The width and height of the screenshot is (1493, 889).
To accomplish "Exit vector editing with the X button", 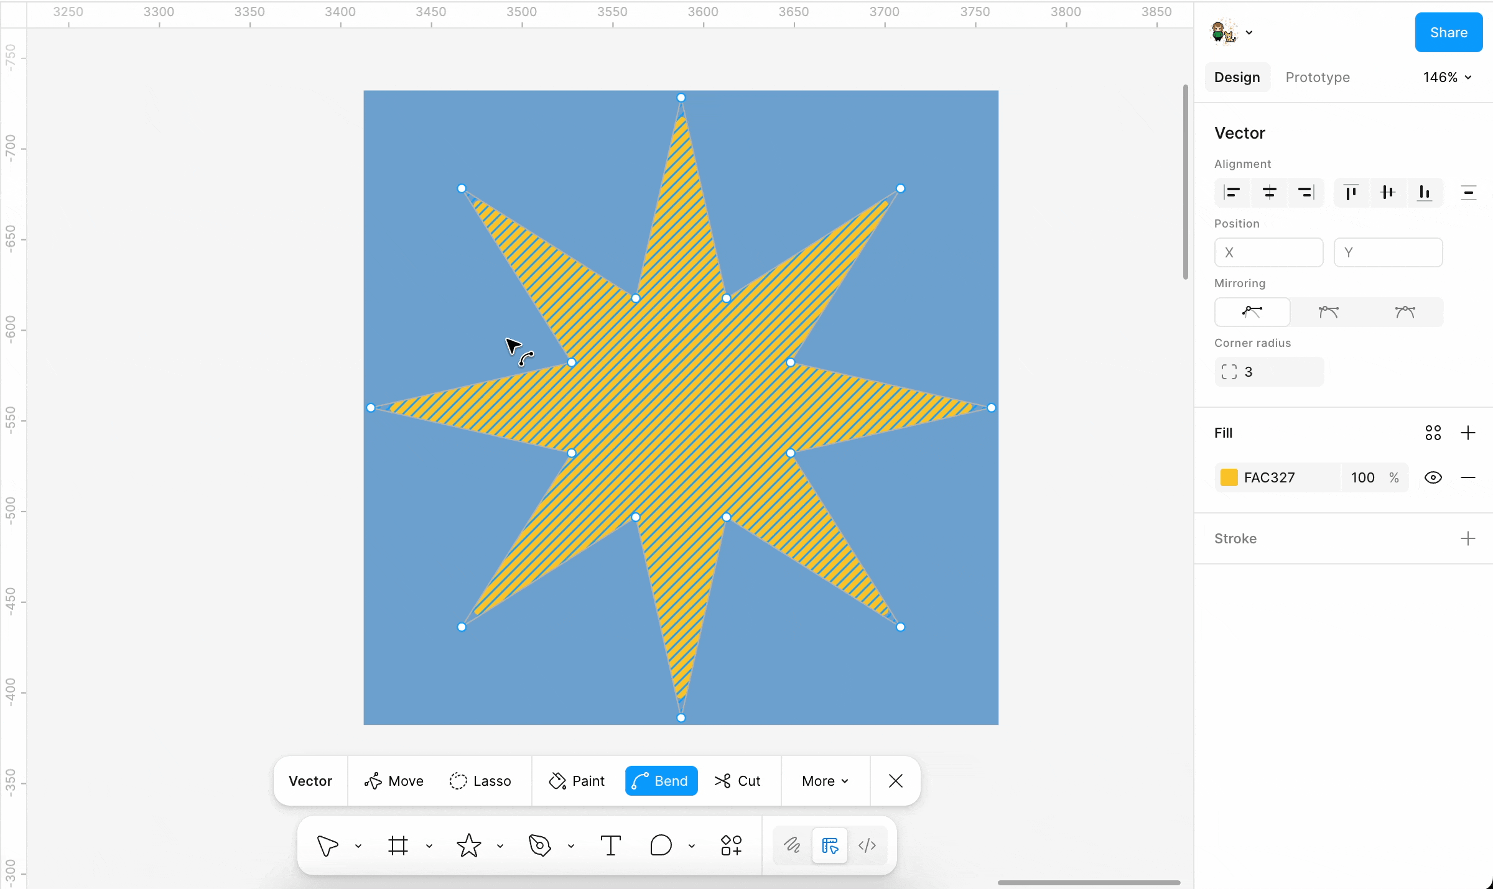I will tap(895, 781).
